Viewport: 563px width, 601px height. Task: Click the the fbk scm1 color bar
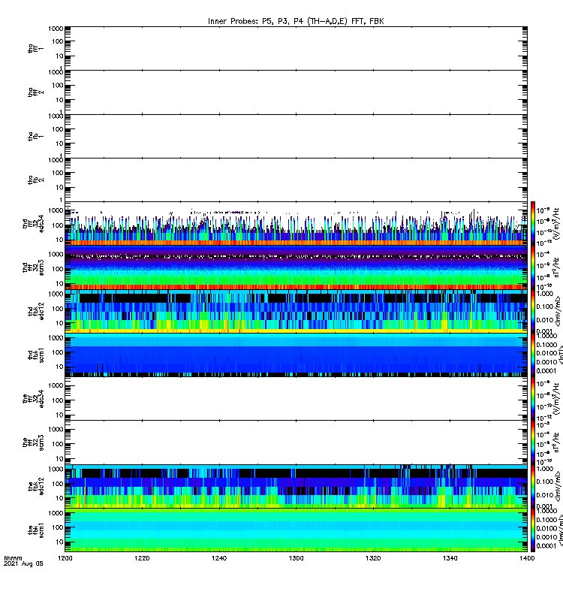click(532, 530)
